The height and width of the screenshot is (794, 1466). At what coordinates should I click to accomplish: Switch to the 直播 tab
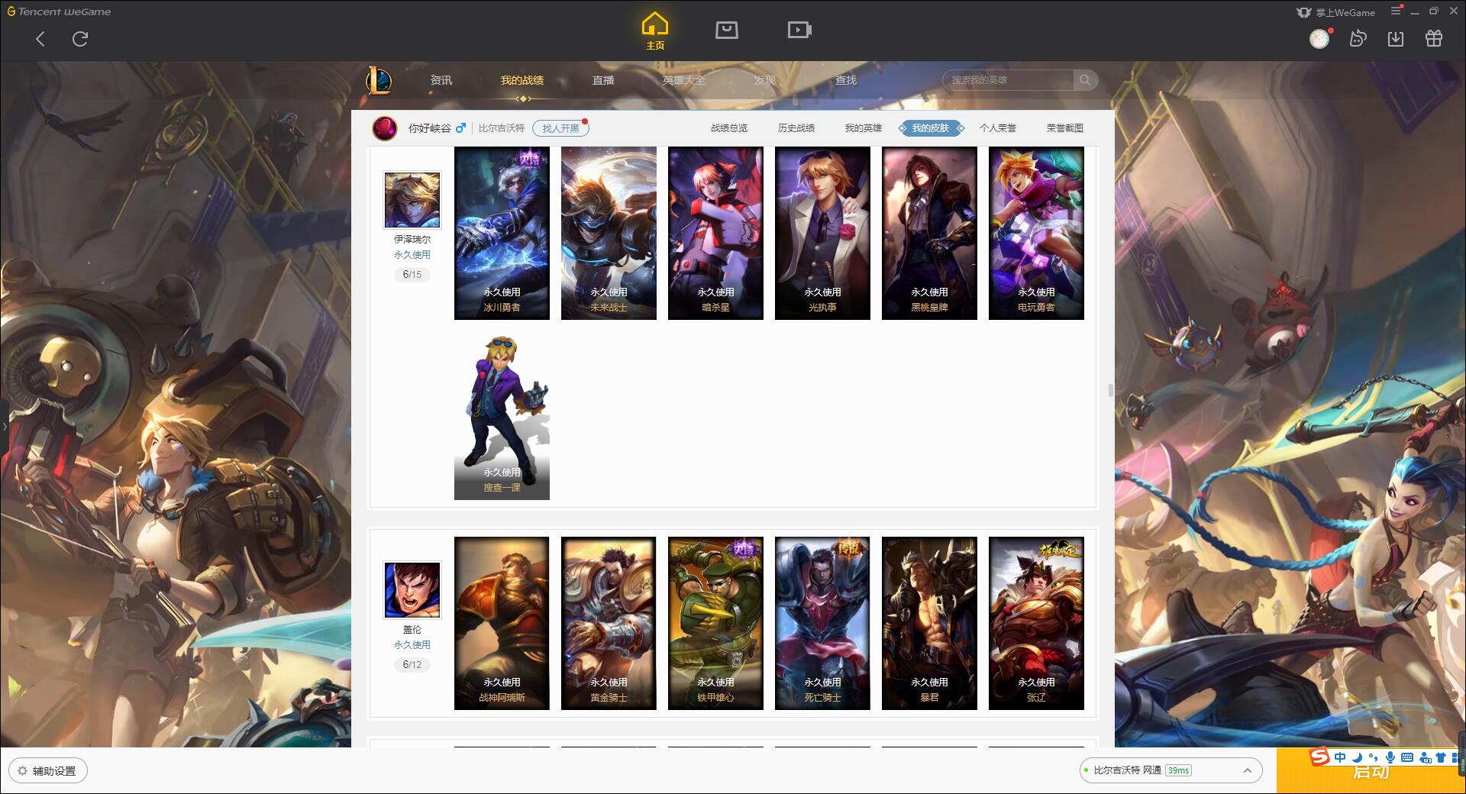(x=603, y=80)
